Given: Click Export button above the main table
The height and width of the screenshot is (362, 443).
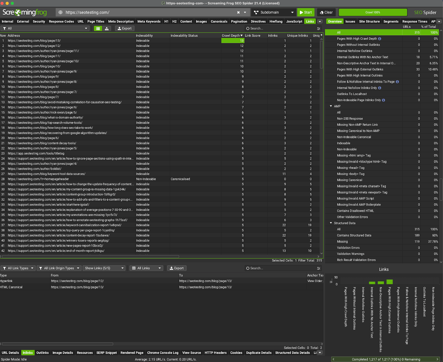Looking at the screenshot, I should click(x=125, y=28).
